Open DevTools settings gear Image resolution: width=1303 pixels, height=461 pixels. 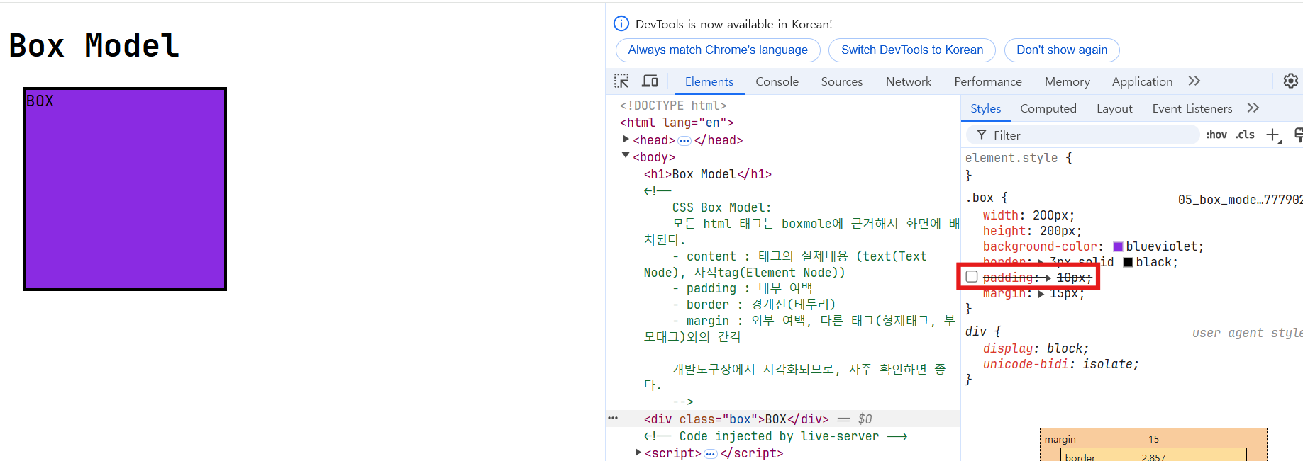click(x=1291, y=81)
